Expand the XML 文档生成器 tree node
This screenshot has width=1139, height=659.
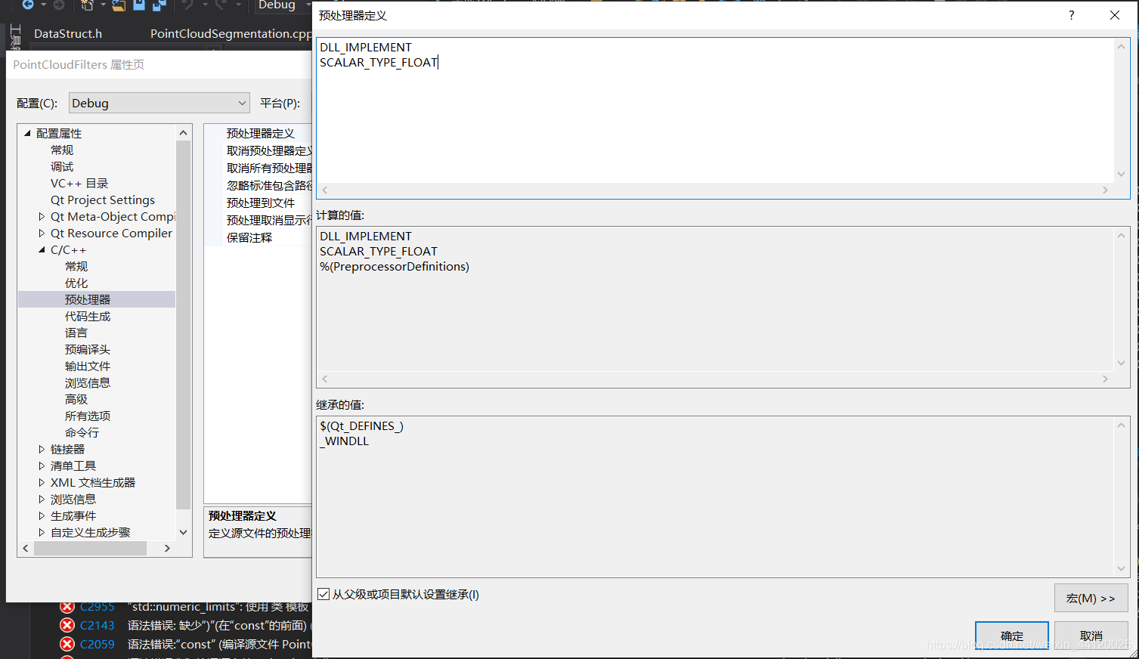[42, 482]
